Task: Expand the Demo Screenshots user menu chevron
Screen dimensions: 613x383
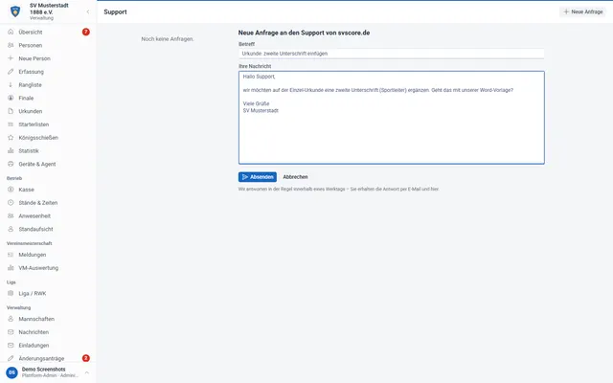Action: click(87, 372)
